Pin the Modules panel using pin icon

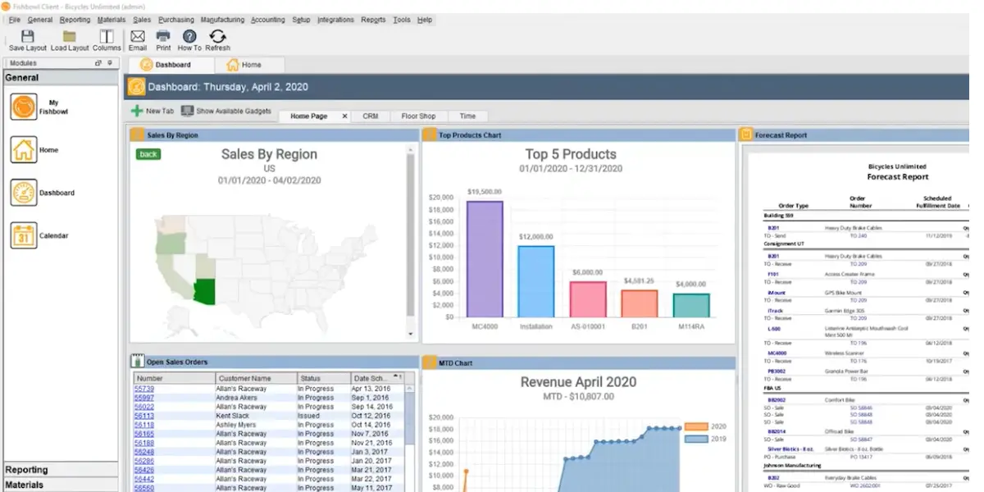109,63
